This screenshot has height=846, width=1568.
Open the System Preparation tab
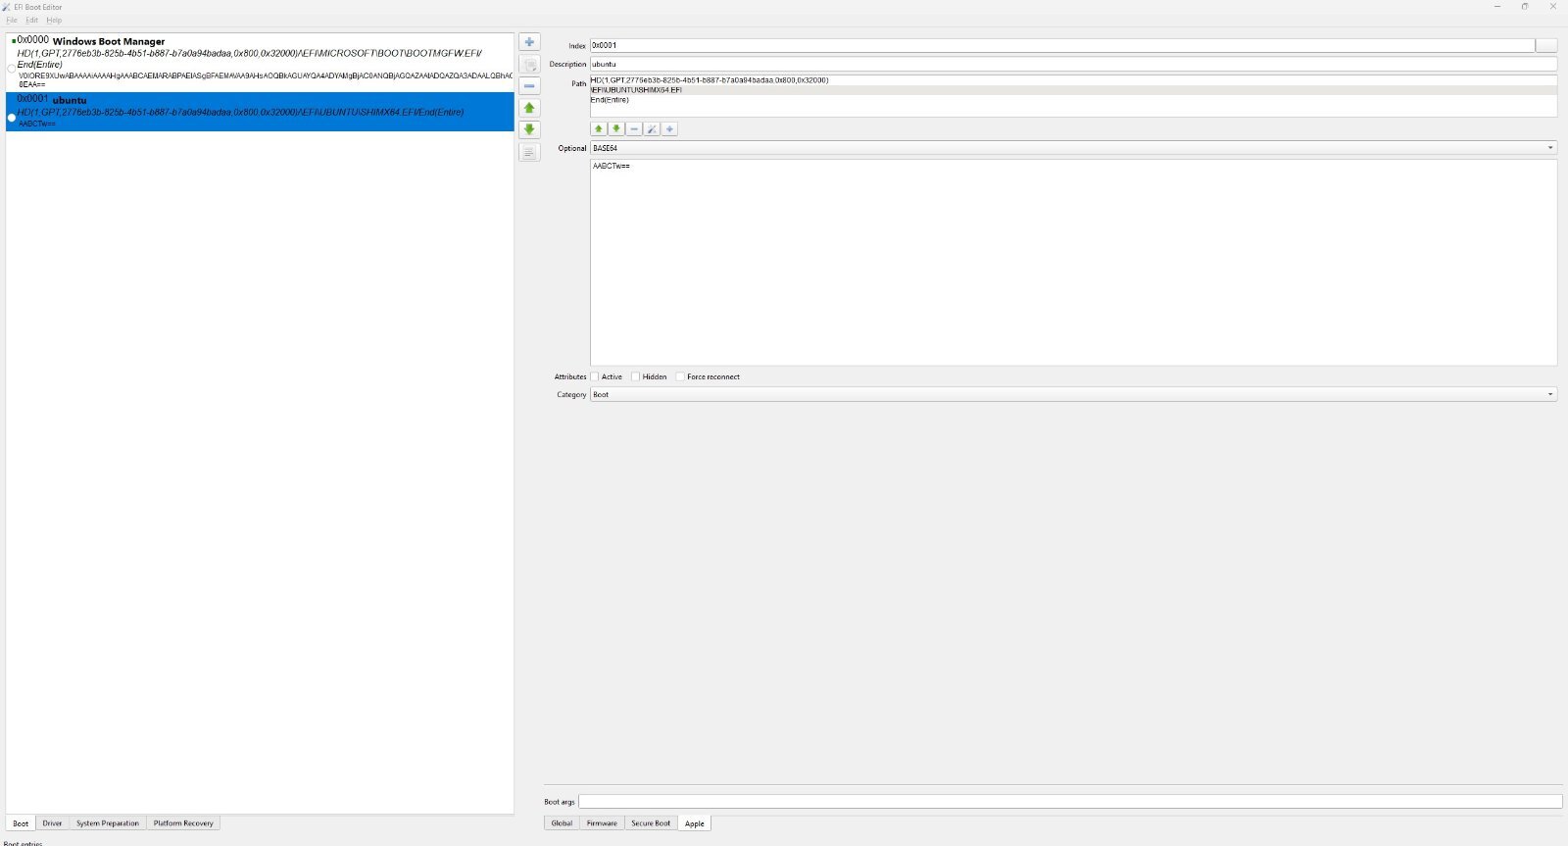(108, 823)
